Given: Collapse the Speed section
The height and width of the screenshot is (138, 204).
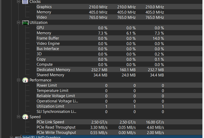Looking at the screenshot, I should 19,117.
